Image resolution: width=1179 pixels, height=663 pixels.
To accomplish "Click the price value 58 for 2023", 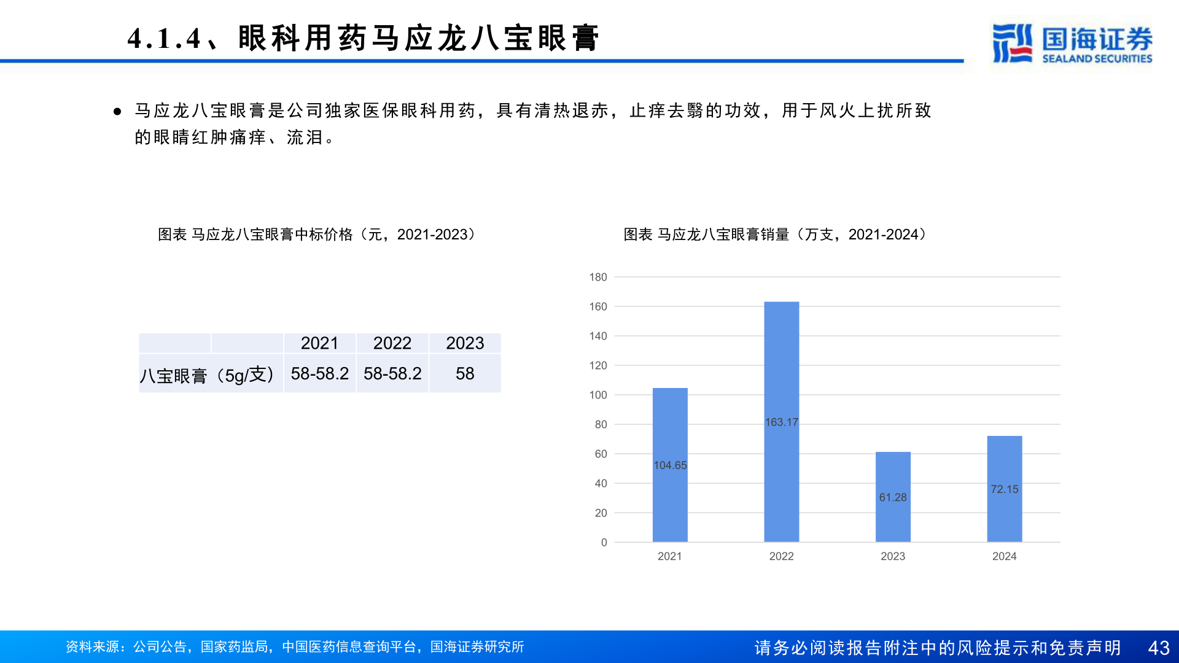I will (x=465, y=373).
